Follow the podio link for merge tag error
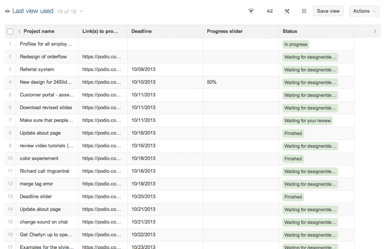The height and width of the screenshot is (249, 384). (x=101, y=184)
